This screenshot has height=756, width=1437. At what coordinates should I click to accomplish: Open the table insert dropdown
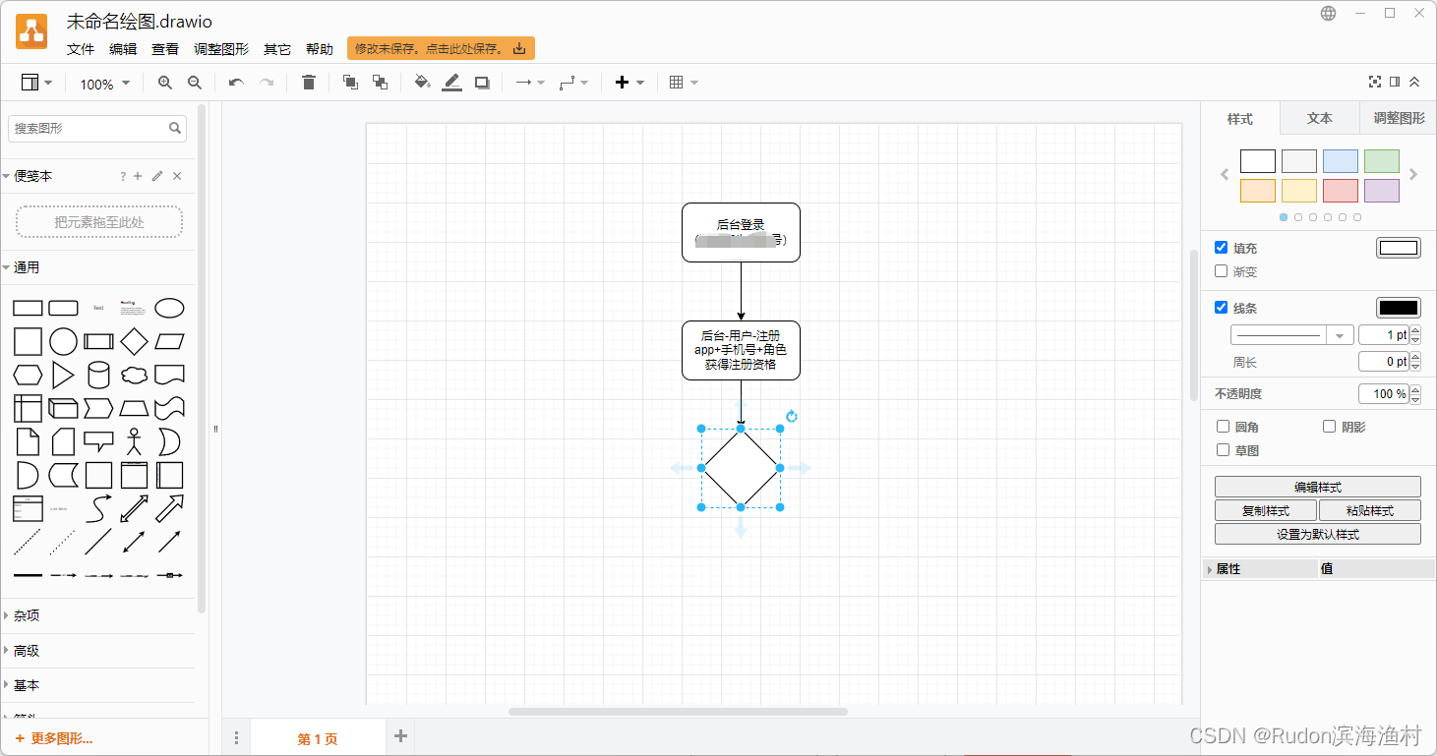point(684,84)
